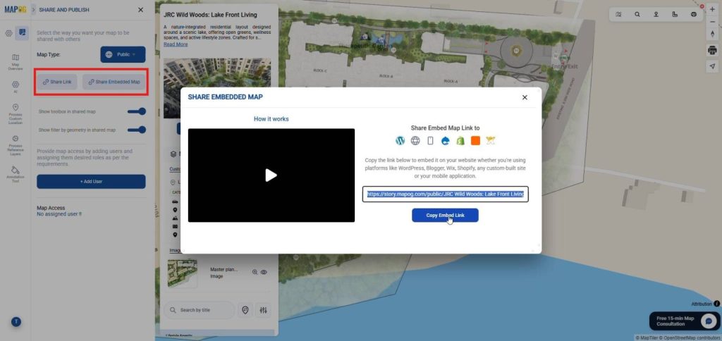Image resolution: width=722 pixels, height=341 pixels.
Task: Click the Add User button
Action: coord(91,181)
